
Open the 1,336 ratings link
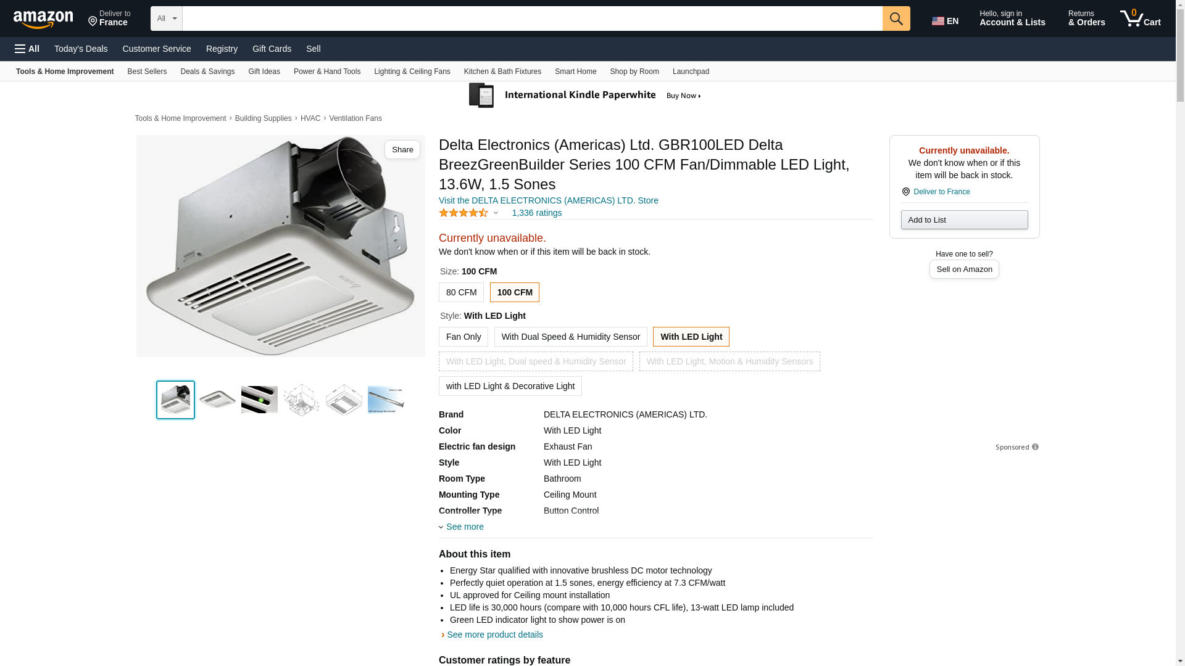point(536,213)
